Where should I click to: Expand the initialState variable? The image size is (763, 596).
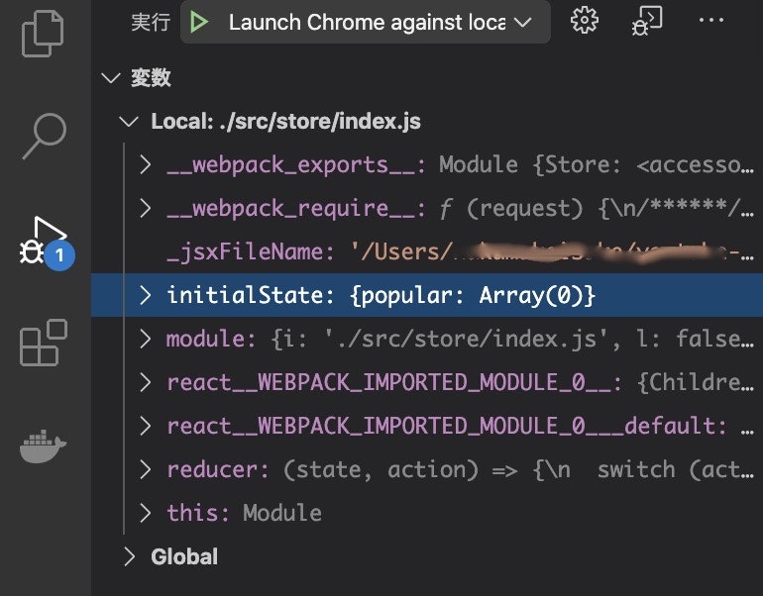tap(145, 295)
